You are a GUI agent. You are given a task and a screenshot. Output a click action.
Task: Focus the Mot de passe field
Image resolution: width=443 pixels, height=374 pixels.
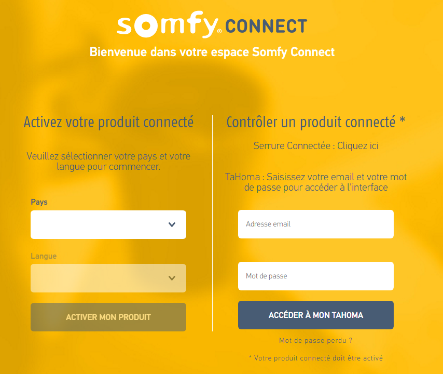(315, 276)
